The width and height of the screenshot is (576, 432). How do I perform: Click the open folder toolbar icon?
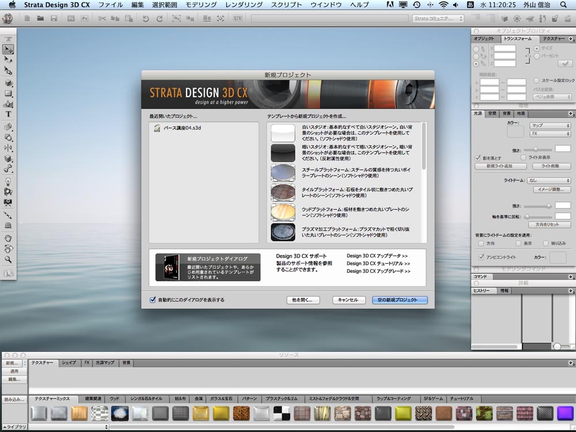coord(40,18)
